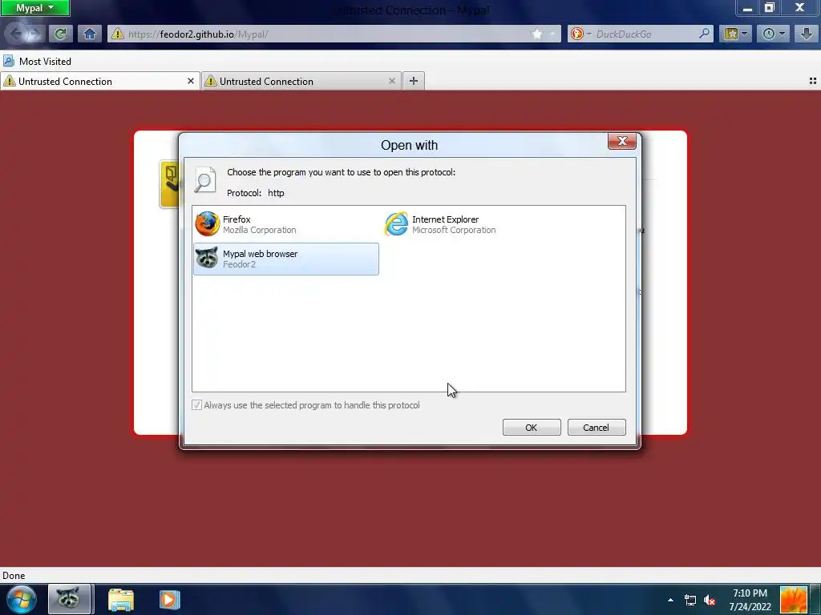This screenshot has height=615, width=821.
Task: Show the tab groups list icon
Action: click(813, 81)
